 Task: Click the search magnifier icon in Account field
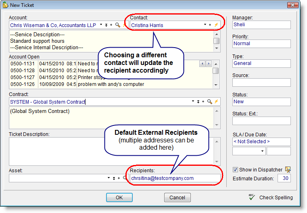click(x=117, y=25)
